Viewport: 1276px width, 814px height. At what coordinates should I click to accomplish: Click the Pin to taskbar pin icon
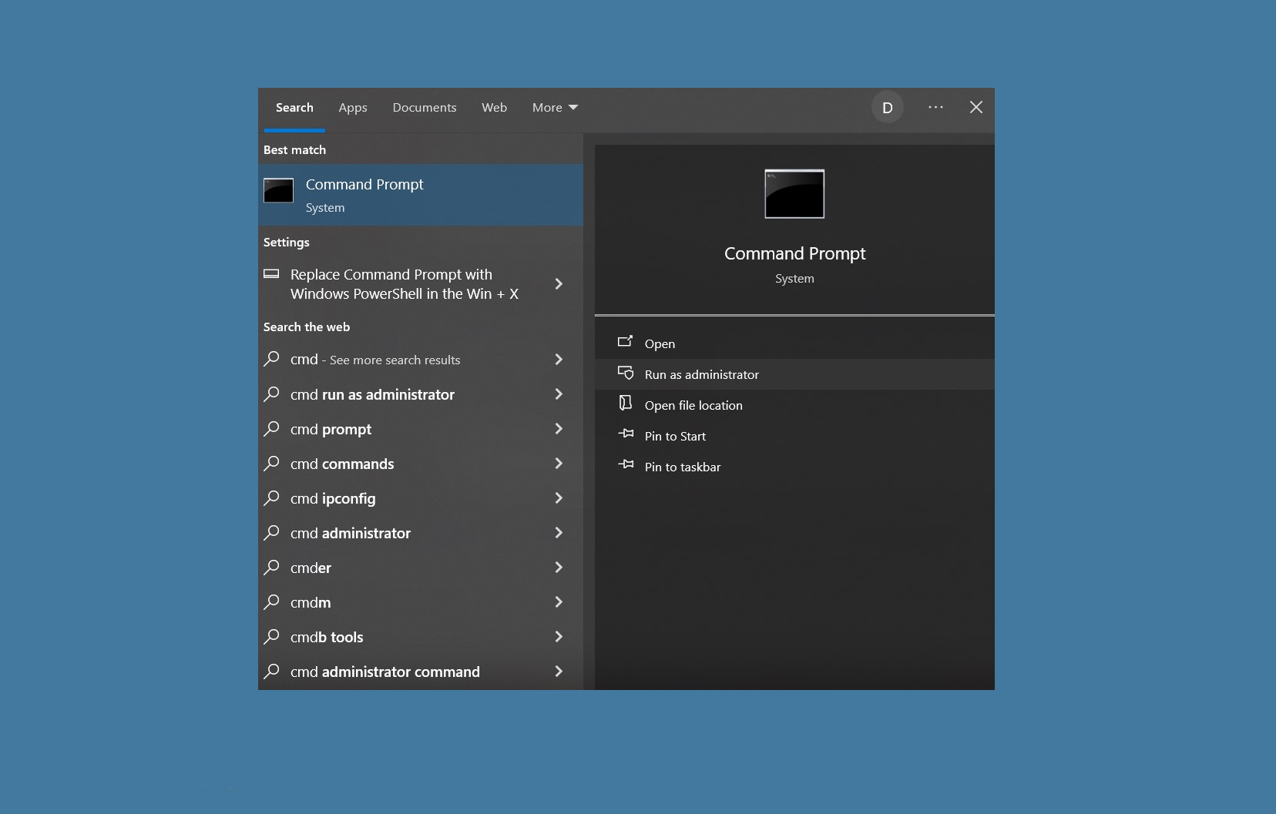[x=625, y=464]
